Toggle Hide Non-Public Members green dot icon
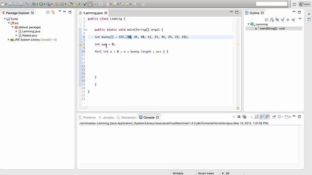The width and height of the screenshot is (312, 175). point(288,19)
